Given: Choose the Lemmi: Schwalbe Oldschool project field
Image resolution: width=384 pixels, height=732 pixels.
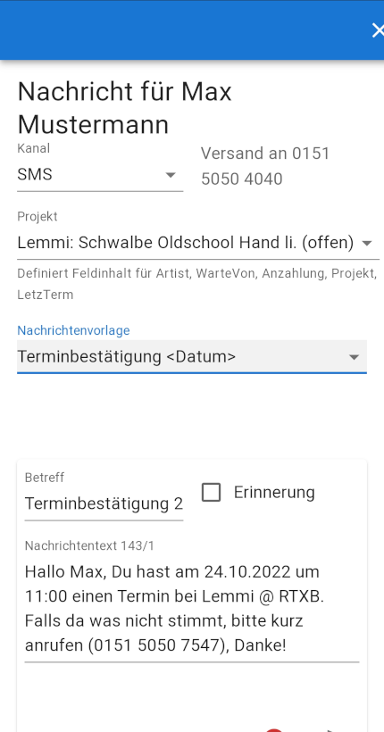Looking at the screenshot, I should [x=198, y=243].
